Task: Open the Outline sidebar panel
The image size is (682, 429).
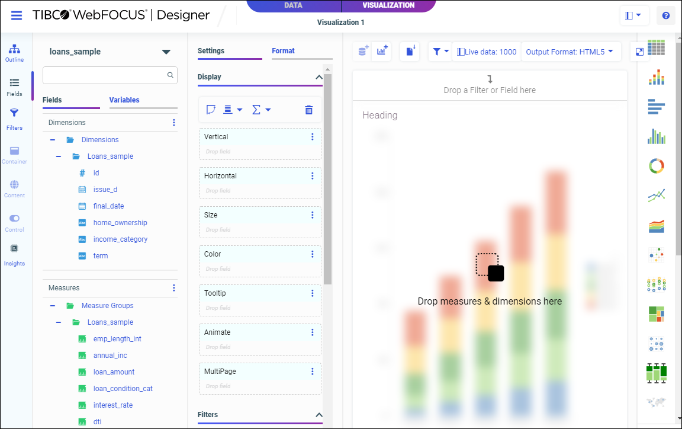Action: point(15,53)
